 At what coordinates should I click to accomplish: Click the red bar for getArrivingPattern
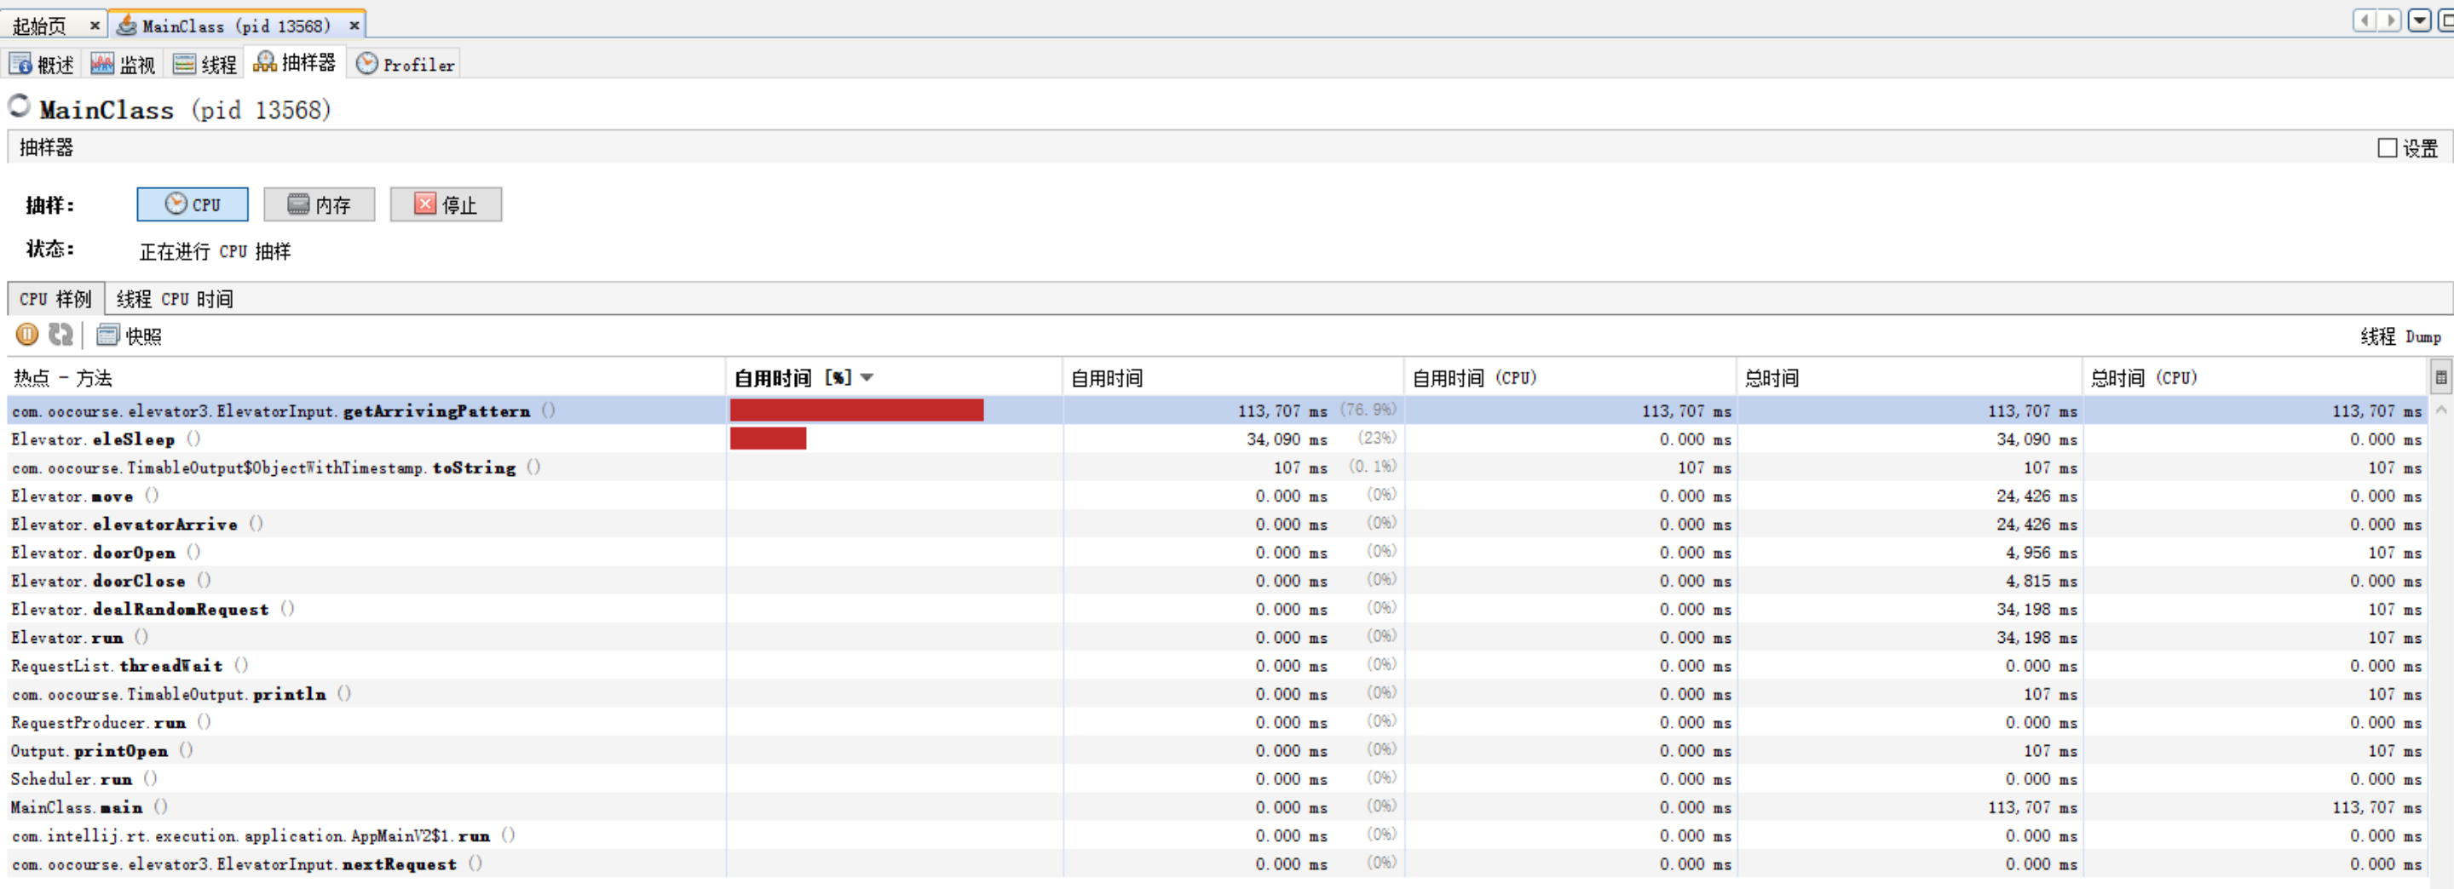pos(856,410)
